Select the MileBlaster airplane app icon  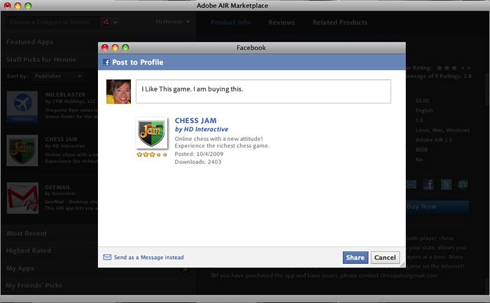(22, 107)
